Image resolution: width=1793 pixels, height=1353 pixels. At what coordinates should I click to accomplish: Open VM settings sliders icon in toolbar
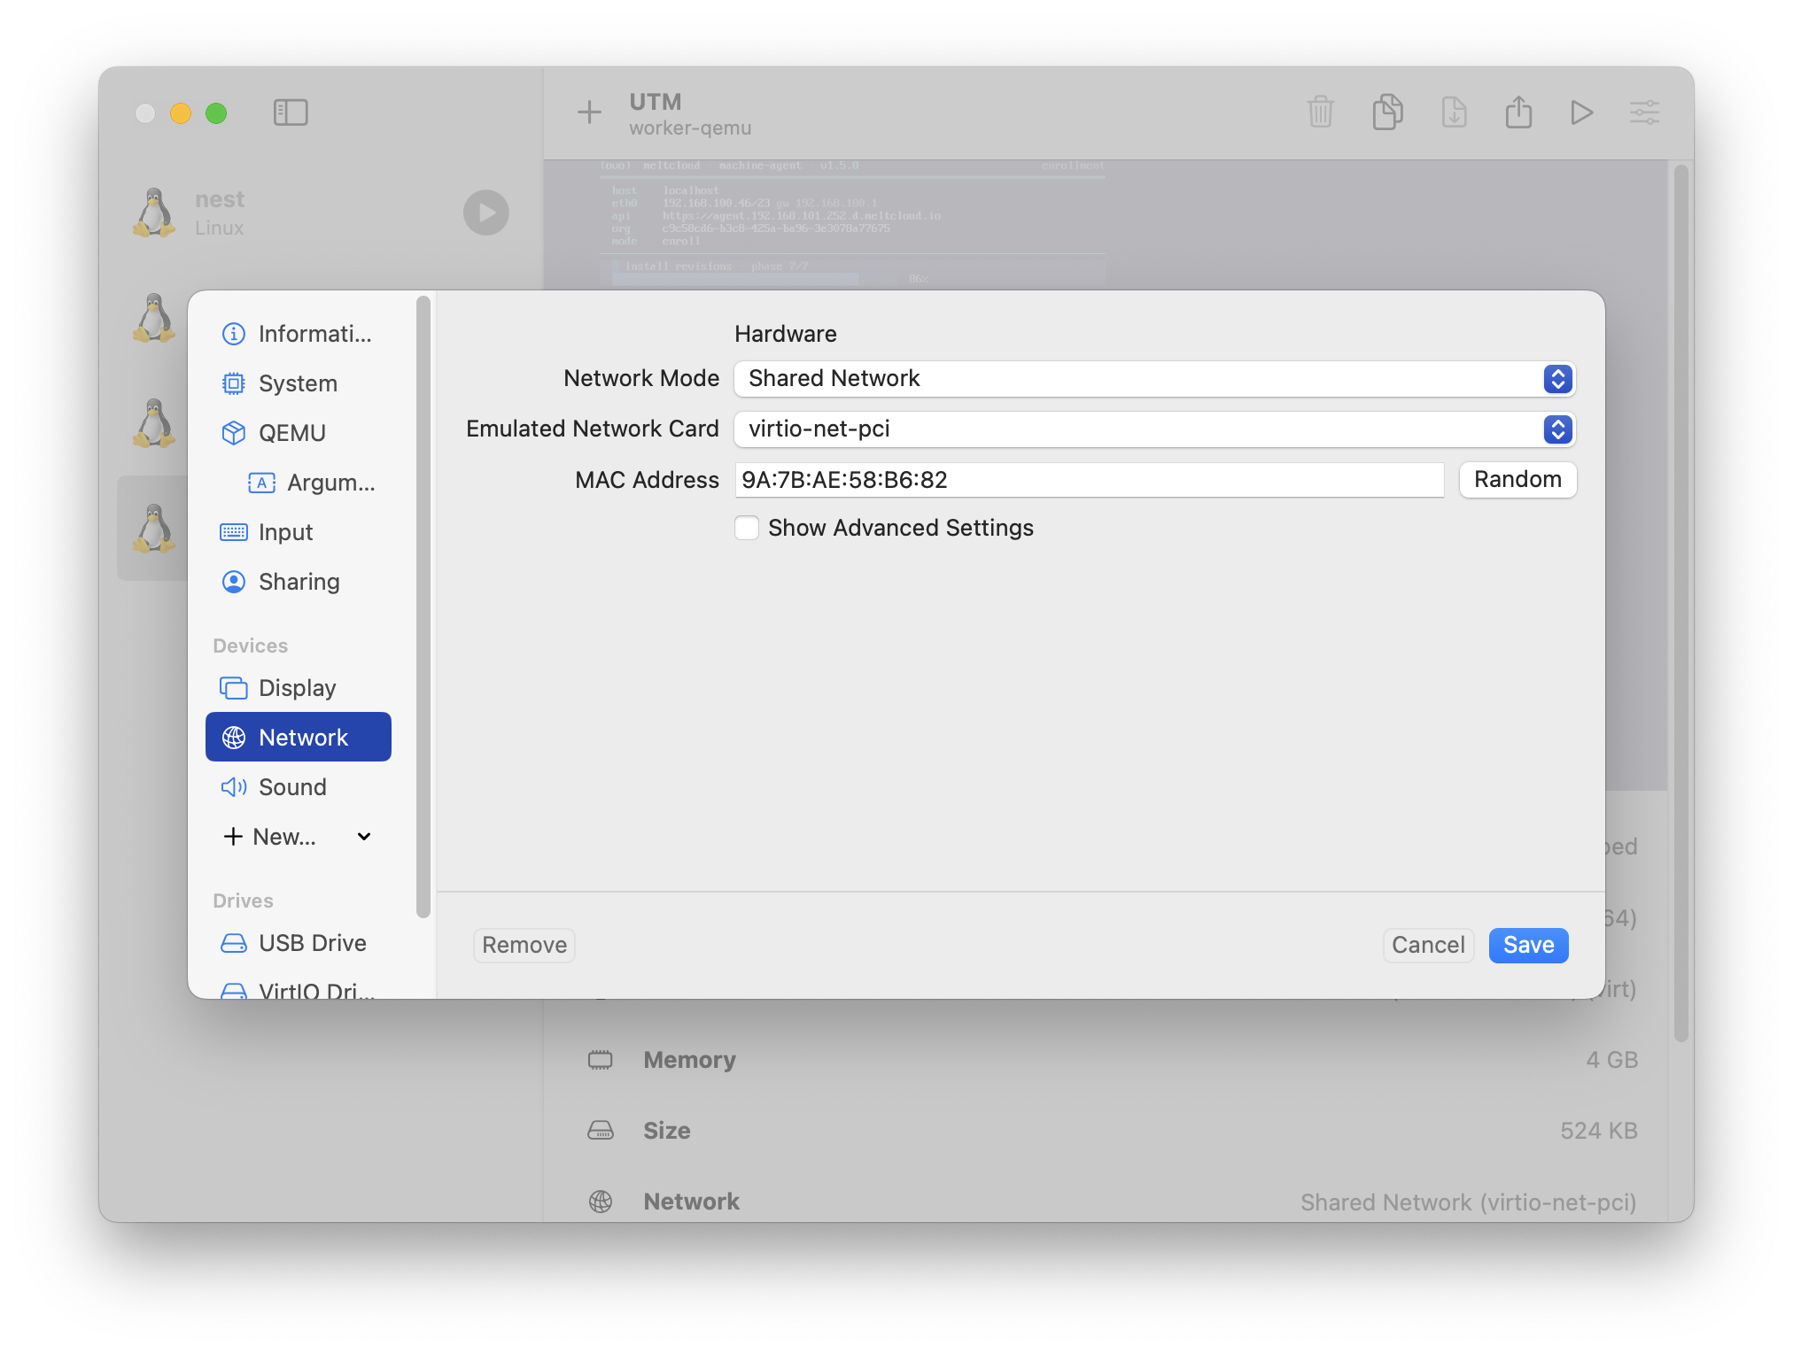pyautogui.click(x=1644, y=112)
